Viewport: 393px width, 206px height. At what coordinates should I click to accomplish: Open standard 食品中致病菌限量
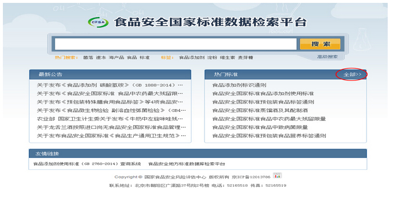point(260,127)
